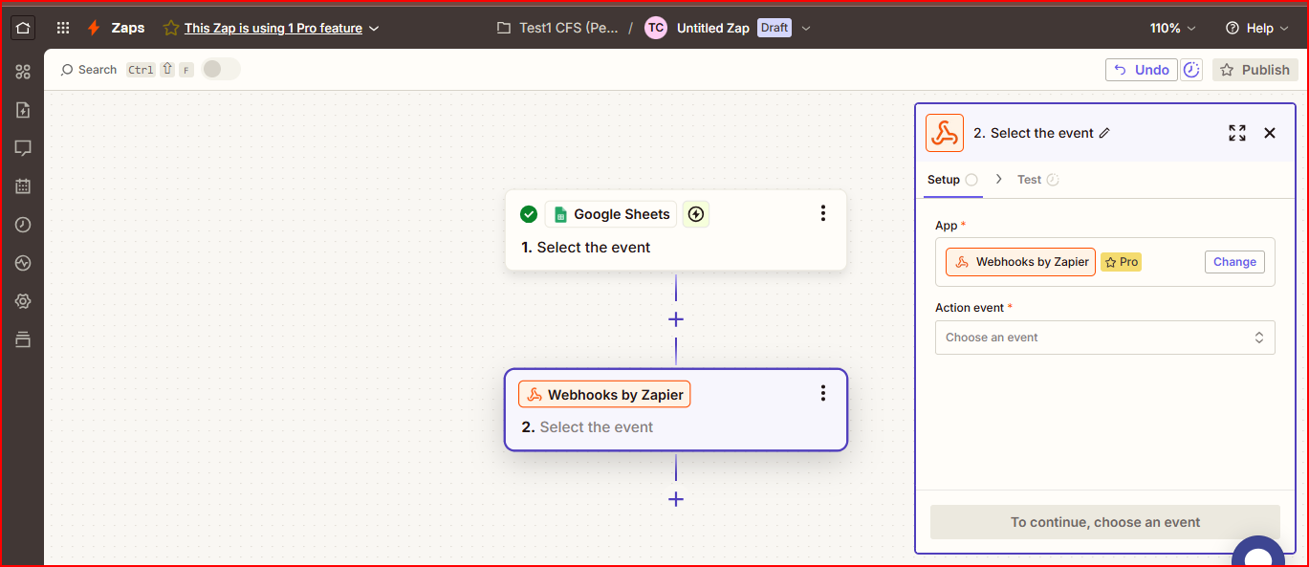Viewport: 1309px width, 567px height.
Task: Click the 2. Select the event panel title
Action: click(1034, 133)
